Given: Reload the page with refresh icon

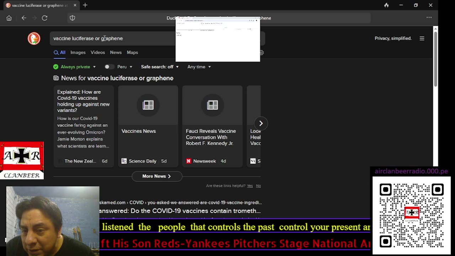Looking at the screenshot, I should [44, 18].
